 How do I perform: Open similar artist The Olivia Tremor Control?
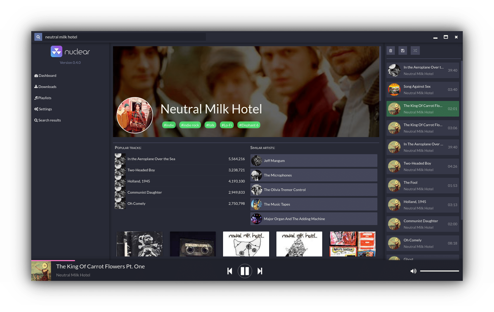coord(314,190)
